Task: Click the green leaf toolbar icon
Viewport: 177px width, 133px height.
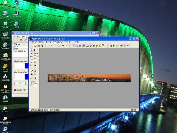Action: click(x=114, y=46)
